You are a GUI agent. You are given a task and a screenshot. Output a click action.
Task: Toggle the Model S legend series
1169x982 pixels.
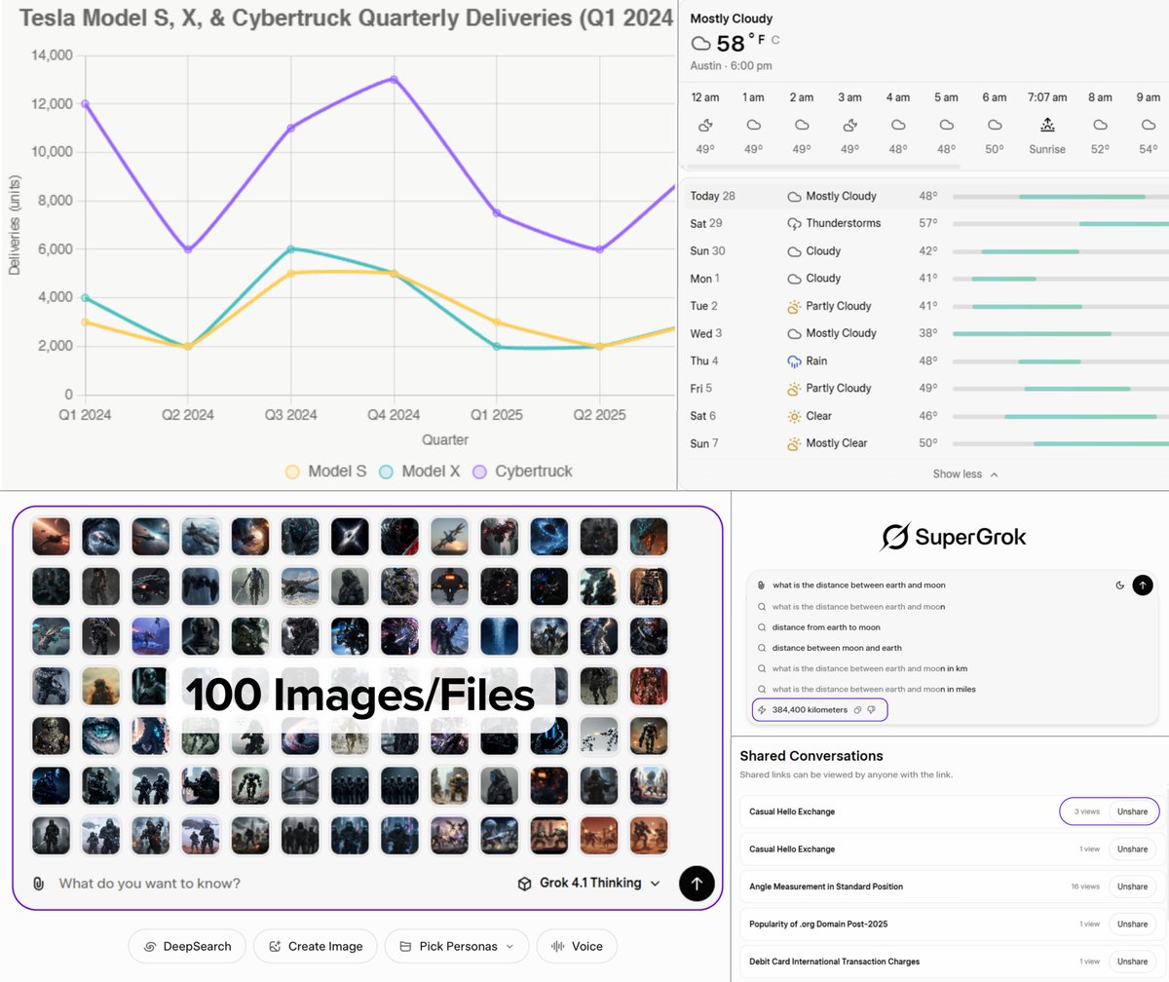(x=325, y=472)
